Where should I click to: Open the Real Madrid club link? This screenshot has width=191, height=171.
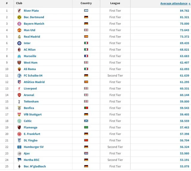pos(32,37)
